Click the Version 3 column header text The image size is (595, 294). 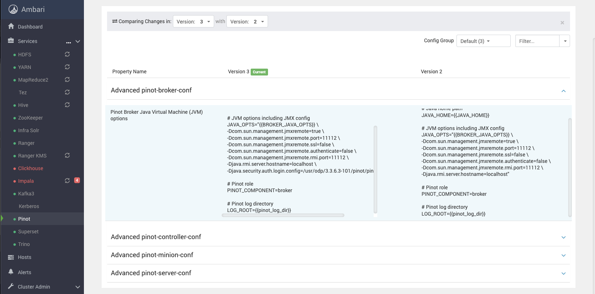[238, 72]
